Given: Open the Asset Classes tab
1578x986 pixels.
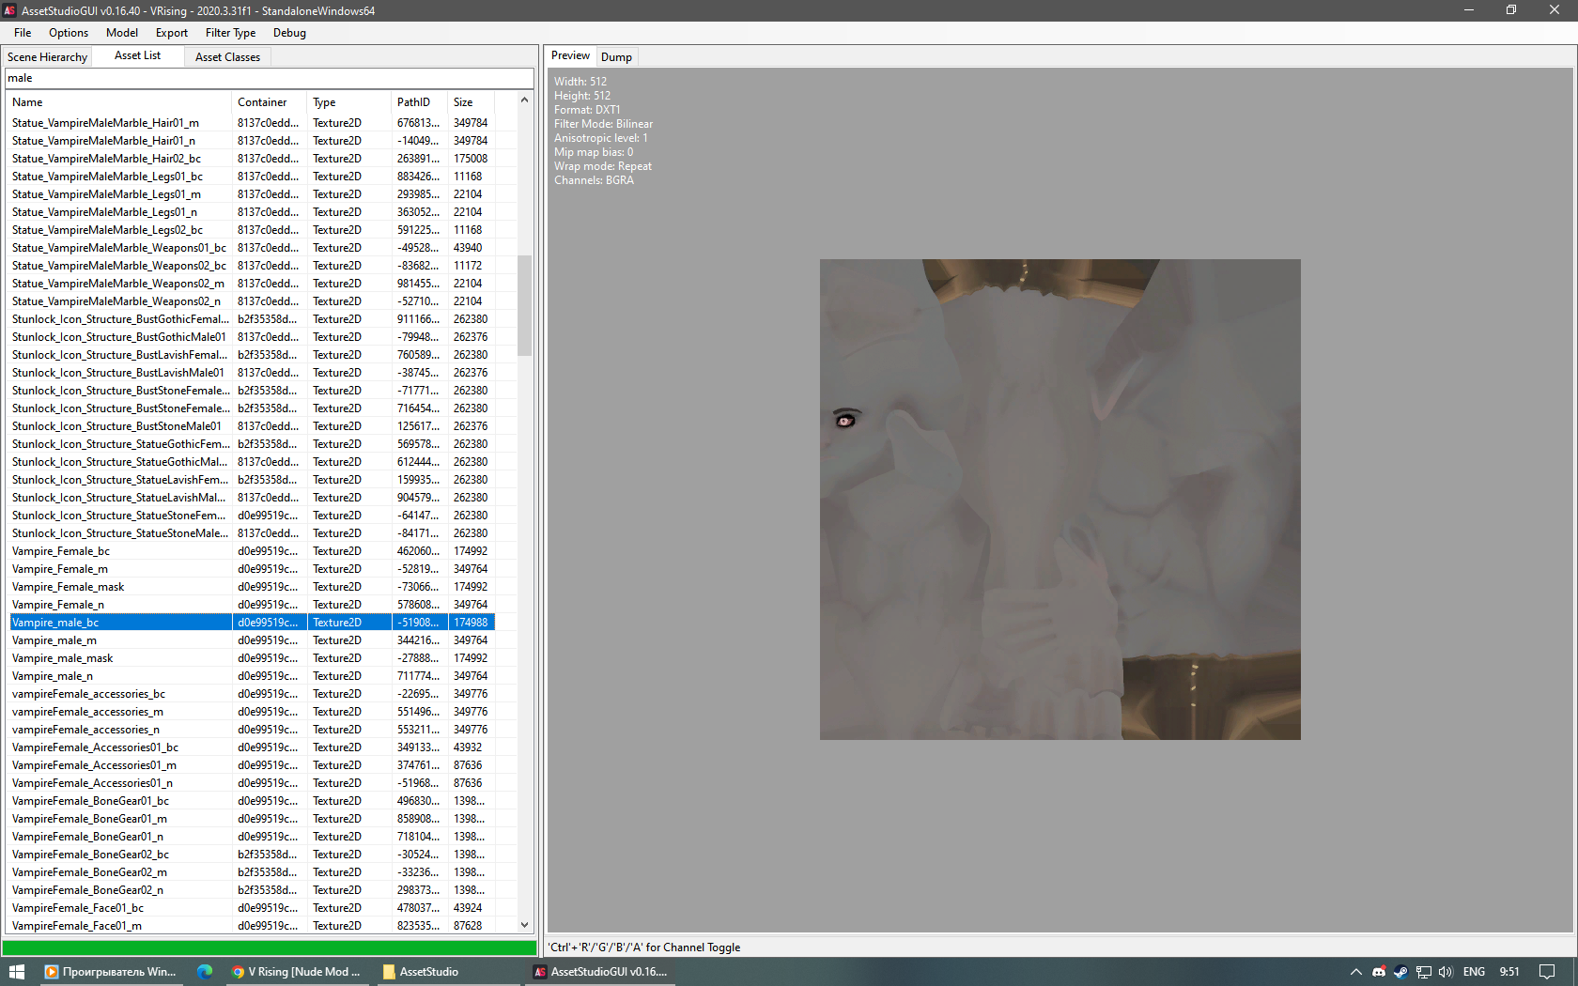Looking at the screenshot, I should [227, 57].
